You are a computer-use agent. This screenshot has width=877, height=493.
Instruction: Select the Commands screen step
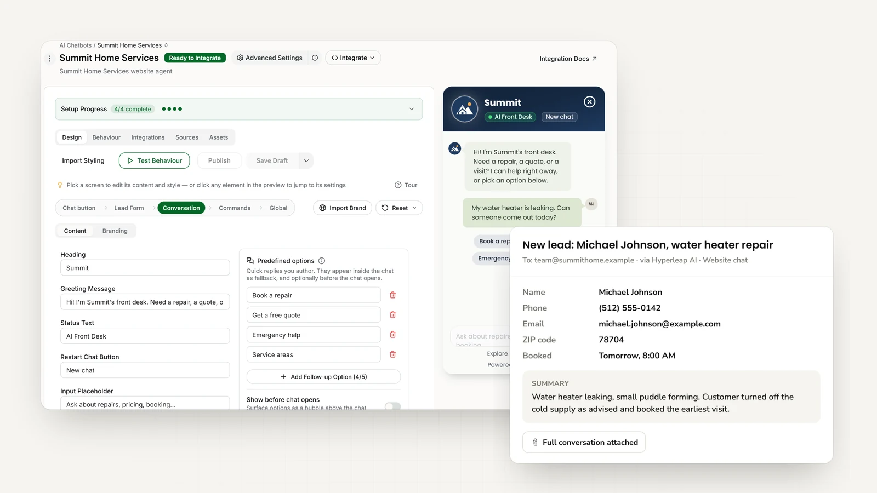235,208
